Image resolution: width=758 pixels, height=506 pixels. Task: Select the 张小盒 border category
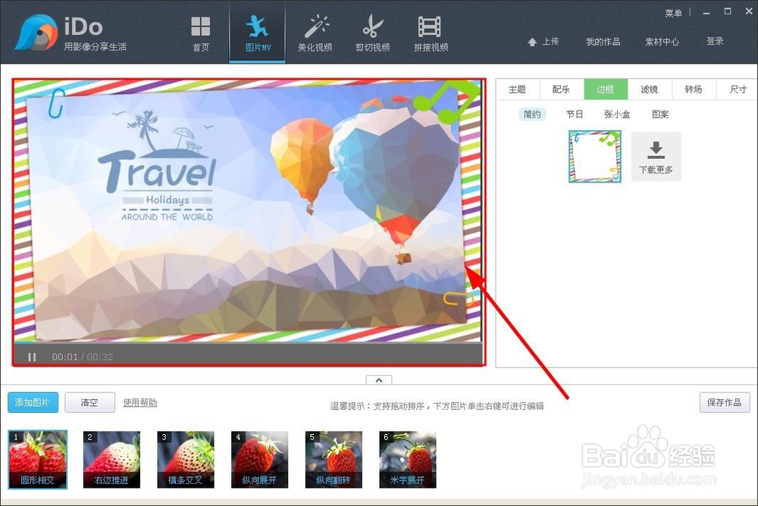[617, 114]
